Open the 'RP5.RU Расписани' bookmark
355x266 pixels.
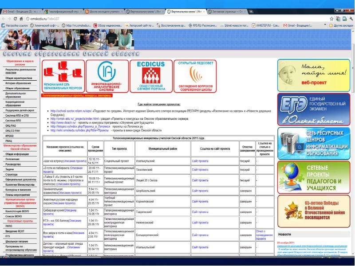pos(203,26)
